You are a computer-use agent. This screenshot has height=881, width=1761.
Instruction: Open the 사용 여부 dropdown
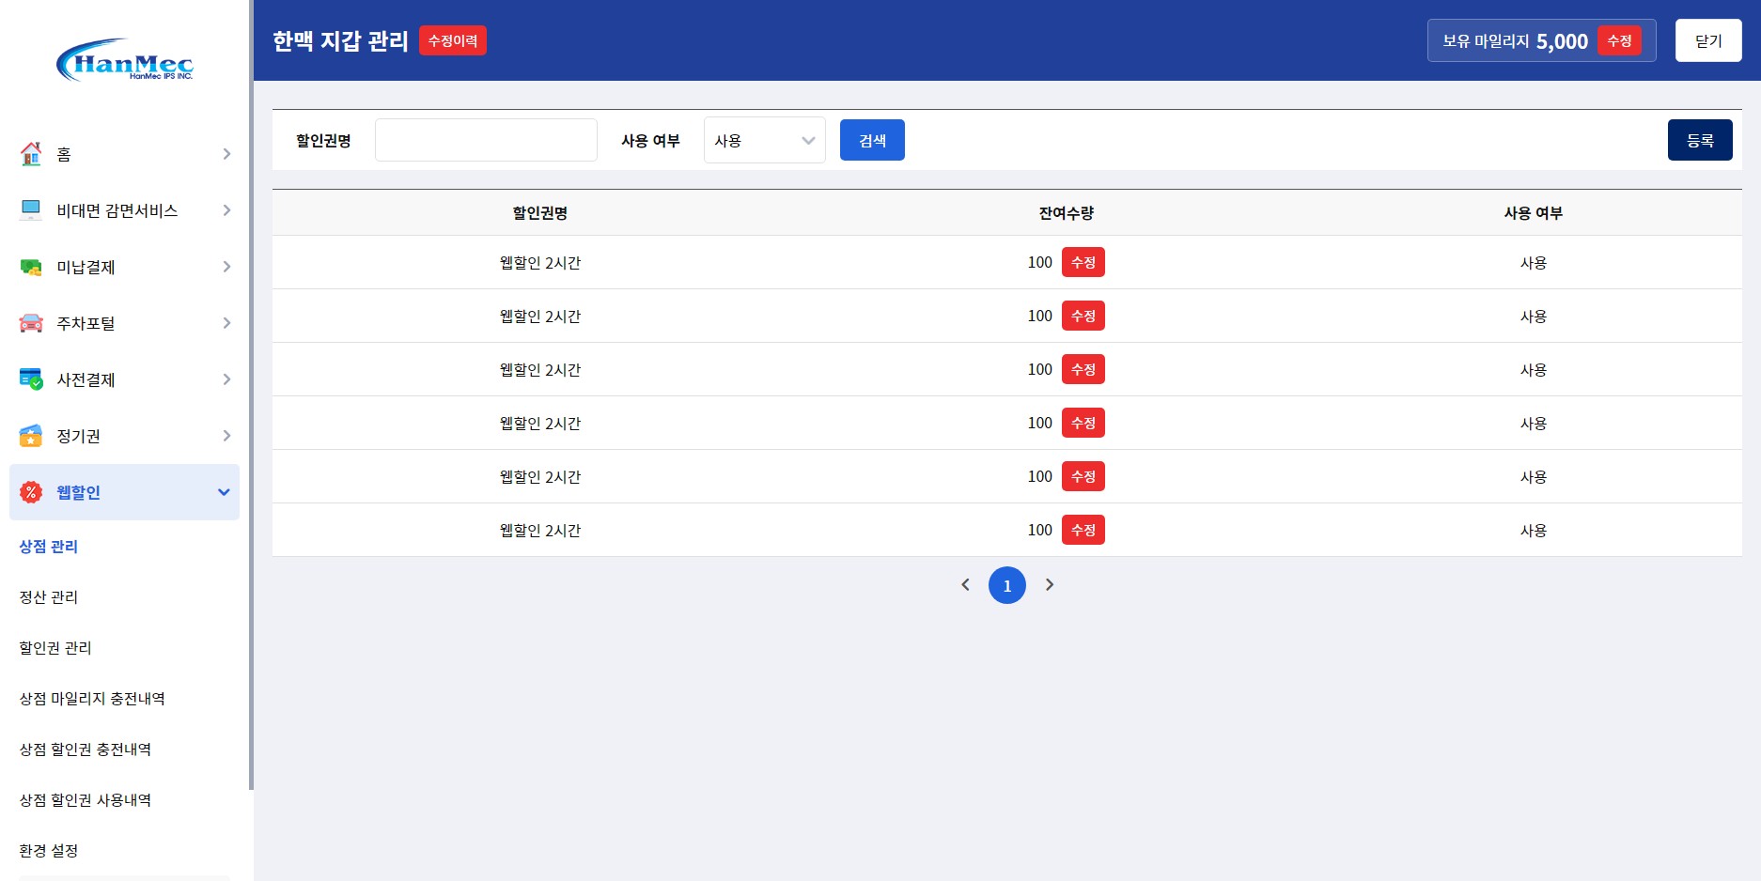764,139
